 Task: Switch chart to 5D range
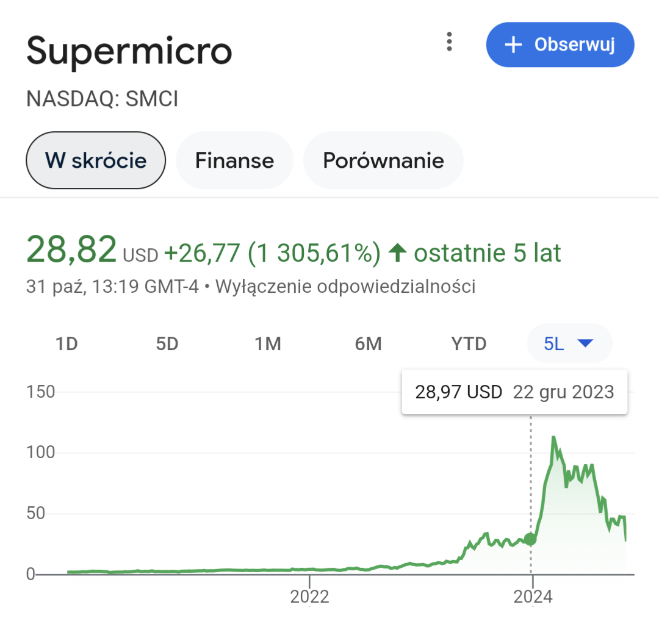tap(167, 344)
